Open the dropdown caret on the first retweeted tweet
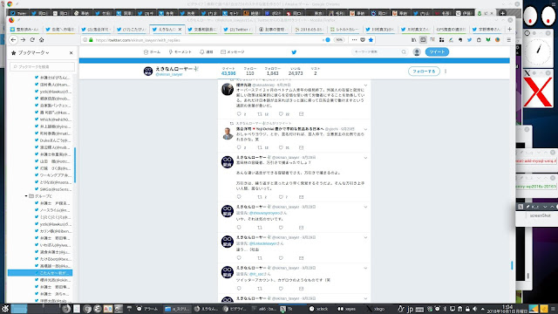Screen dimensions: 558x314 (365, 85)
